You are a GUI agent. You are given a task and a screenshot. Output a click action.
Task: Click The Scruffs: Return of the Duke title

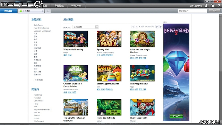pos(74,119)
